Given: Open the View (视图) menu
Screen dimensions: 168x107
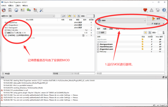Looking at the screenshot, I should click(11, 6).
